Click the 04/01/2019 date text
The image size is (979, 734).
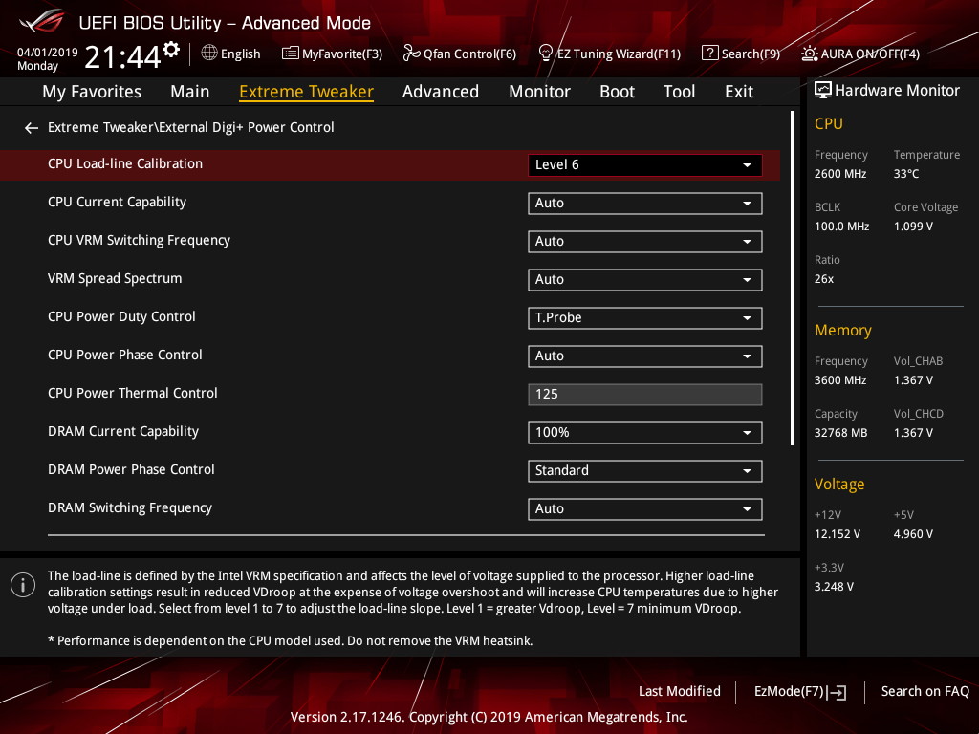[x=48, y=52]
